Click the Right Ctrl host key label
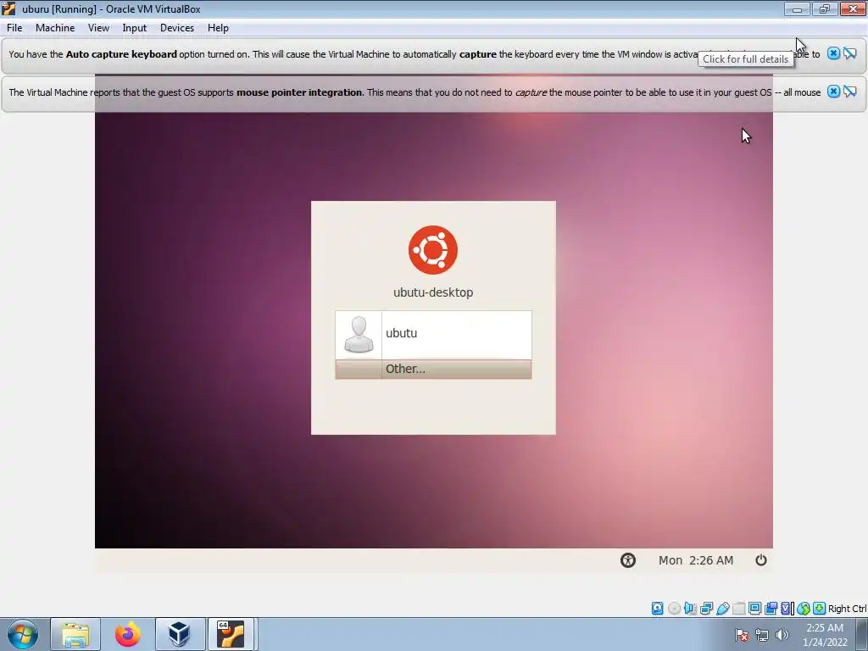This screenshot has height=651, width=868. 847,609
